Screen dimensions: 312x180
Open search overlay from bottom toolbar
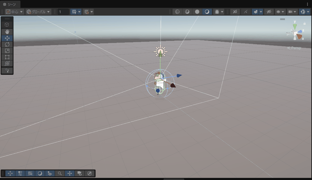[x=60, y=173]
